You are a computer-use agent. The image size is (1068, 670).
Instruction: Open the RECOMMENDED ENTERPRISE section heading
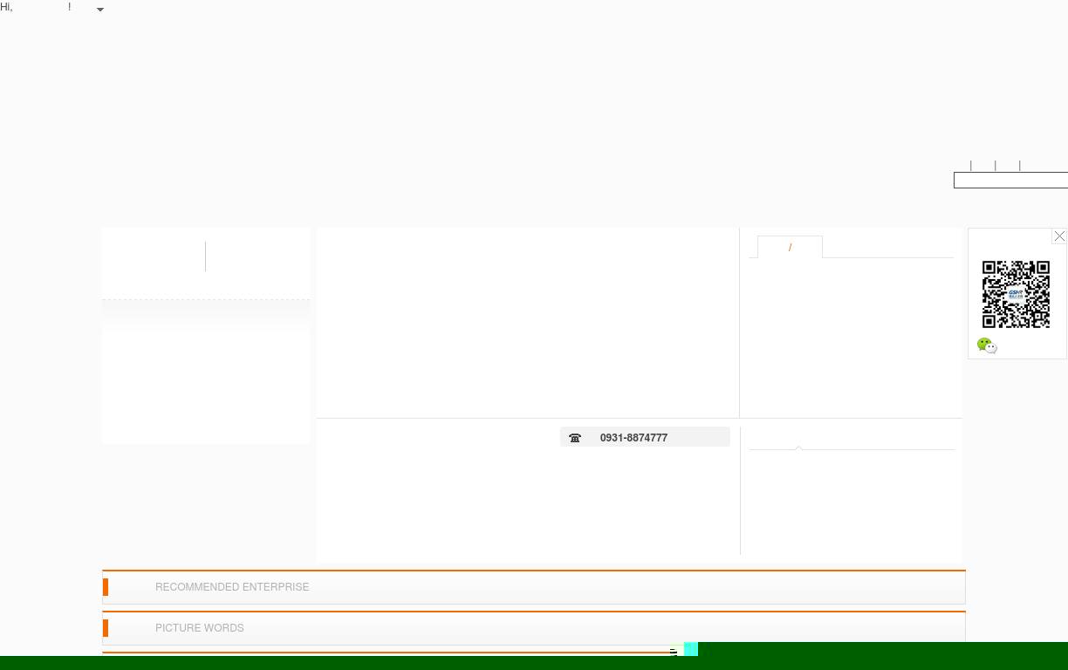[x=232, y=587]
